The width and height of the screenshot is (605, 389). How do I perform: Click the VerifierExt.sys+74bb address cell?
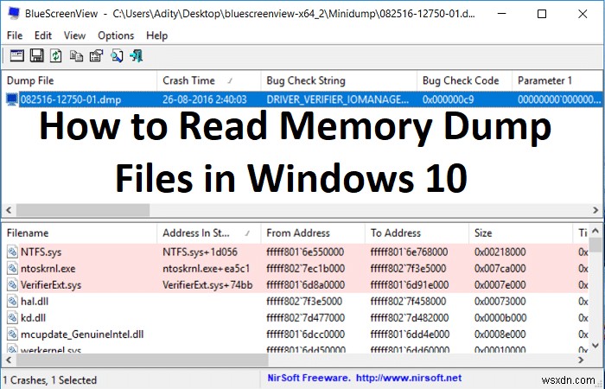coord(207,285)
